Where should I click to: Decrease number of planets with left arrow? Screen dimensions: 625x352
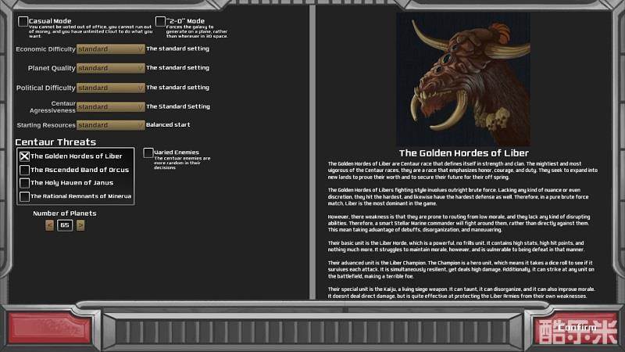50,225
